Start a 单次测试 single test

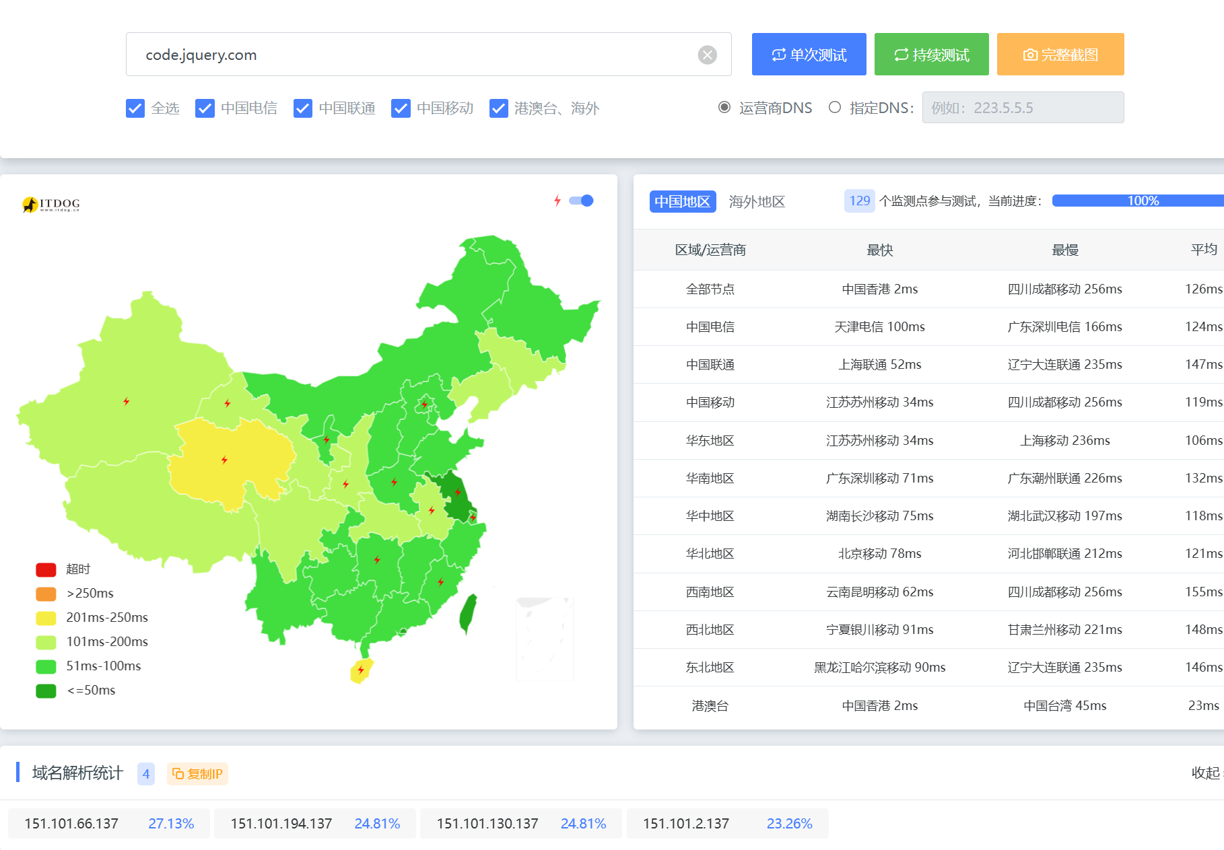coord(809,55)
